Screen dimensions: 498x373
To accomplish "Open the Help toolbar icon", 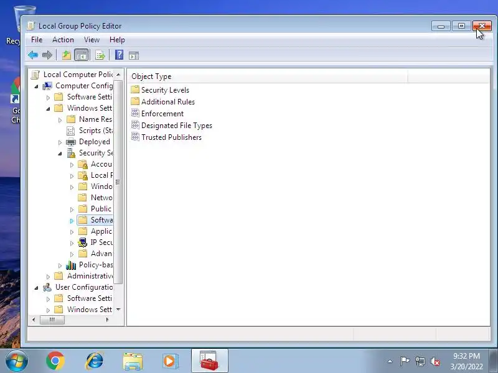I will point(119,55).
